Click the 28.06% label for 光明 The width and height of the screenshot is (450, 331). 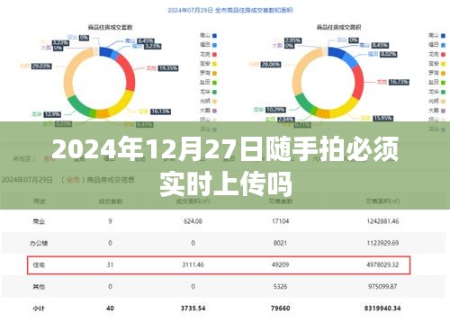point(271,64)
